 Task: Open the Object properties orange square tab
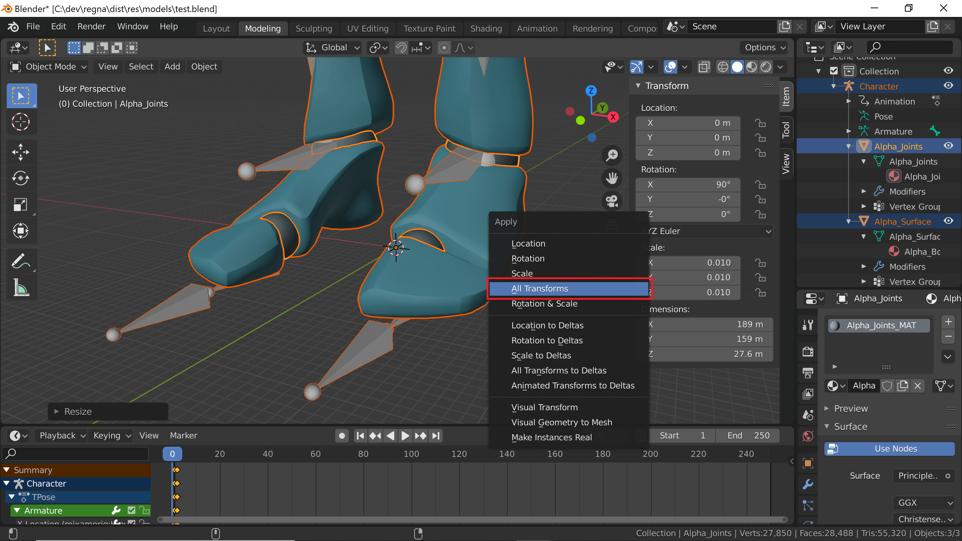click(x=808, y=463)
